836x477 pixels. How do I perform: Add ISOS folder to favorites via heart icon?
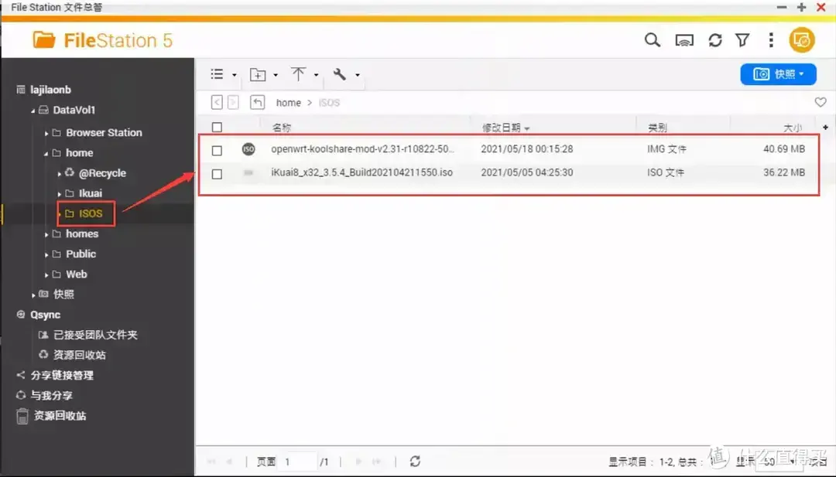(x=823, y=102)
